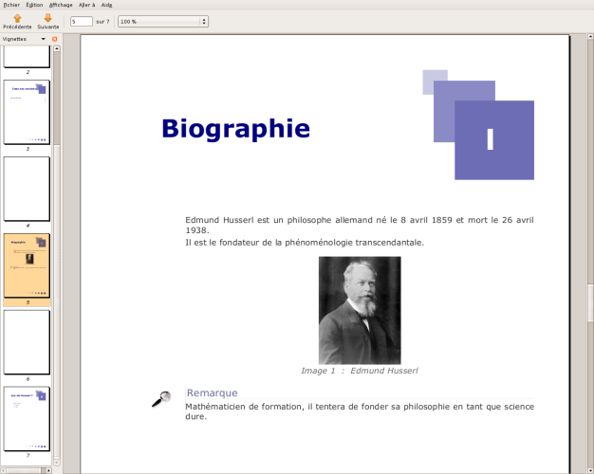Close the Vignettes sidebar panel
The width and height of the screenshot is (594, 474).
point(55,39)
